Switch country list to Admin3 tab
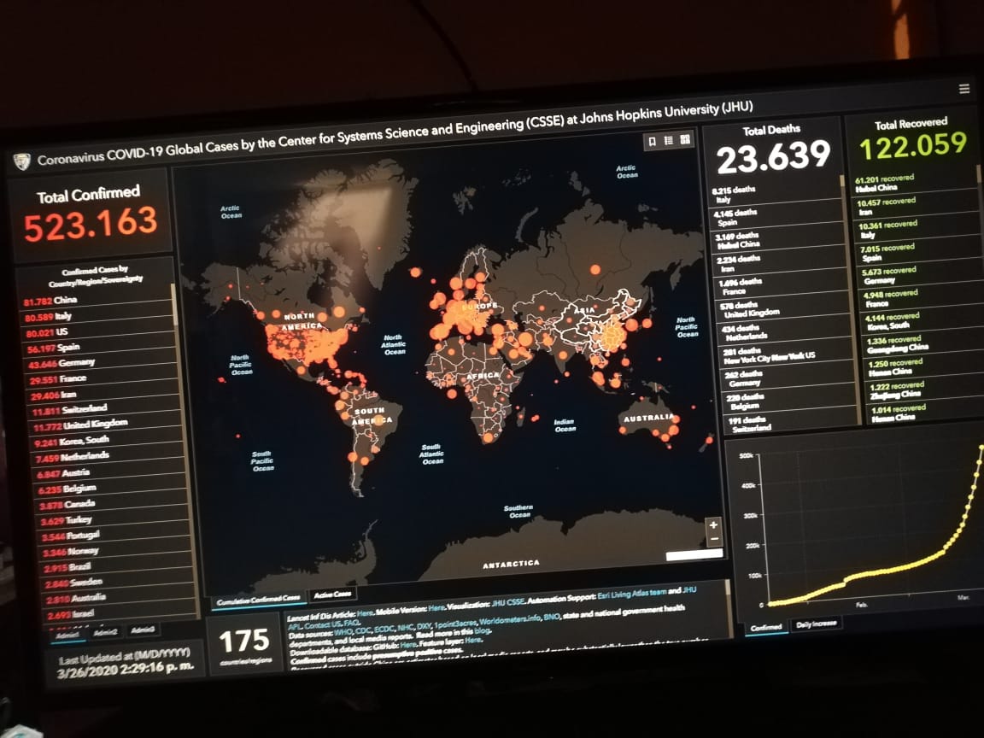The image size is (984, 738). pyautogui.click(x=143, y=630)
